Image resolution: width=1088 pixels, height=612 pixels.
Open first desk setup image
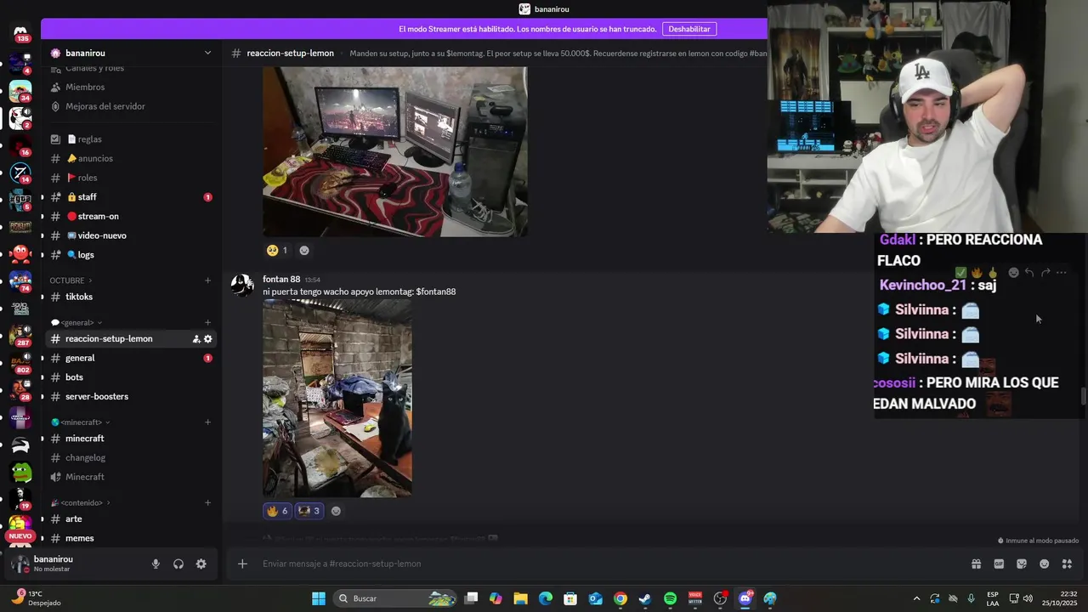click(394, 151)
